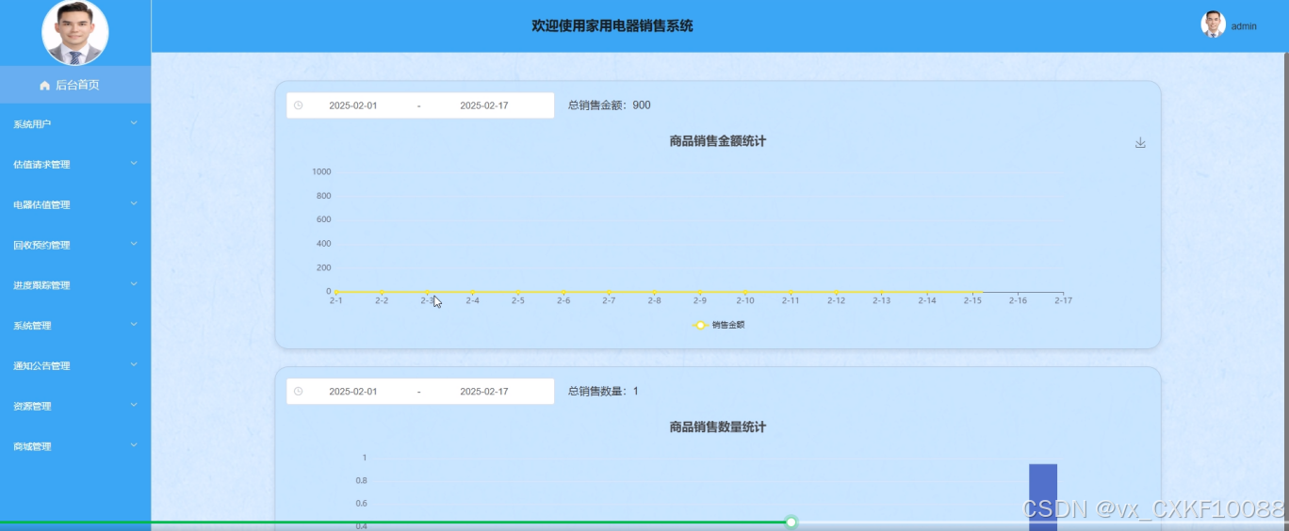Click the blue bar in 商品销售数量统计 chart

1043,497
